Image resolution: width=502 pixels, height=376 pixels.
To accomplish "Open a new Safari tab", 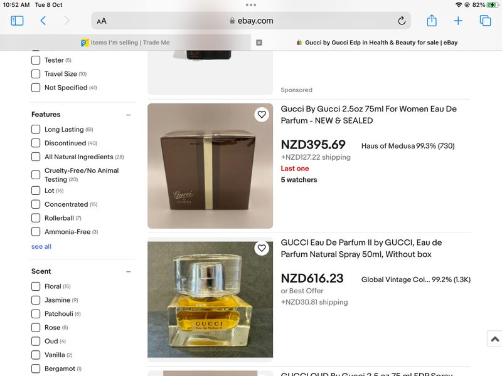I will click(458, 21).
